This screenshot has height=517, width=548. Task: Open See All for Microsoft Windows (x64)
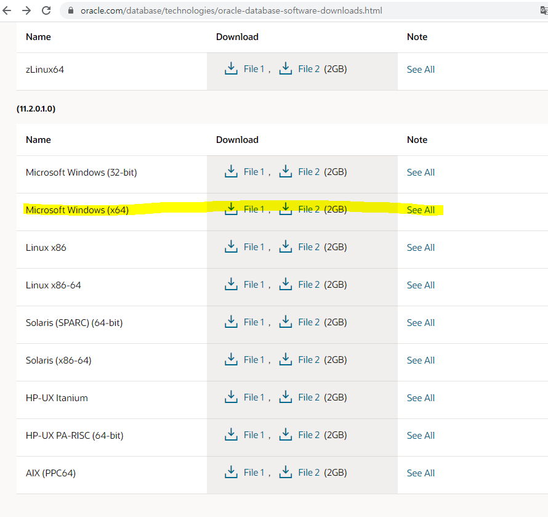421,210
